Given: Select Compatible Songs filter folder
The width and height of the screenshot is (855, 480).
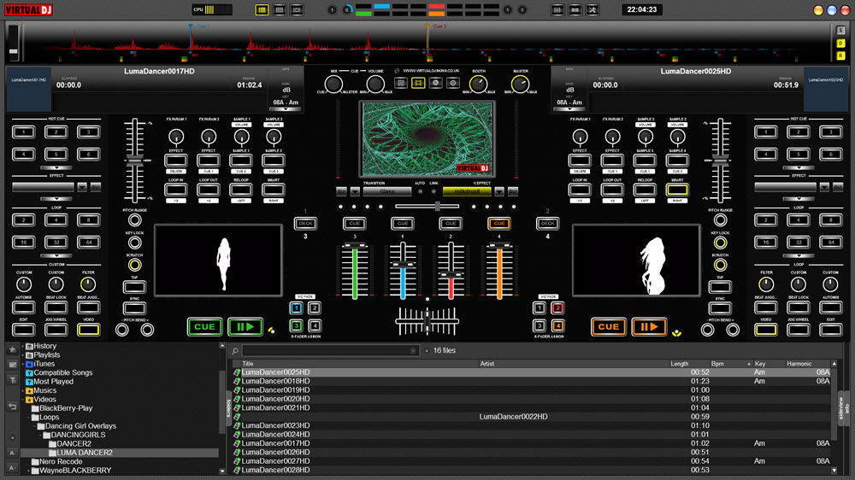Looking at the screenshot, I should click(62, 372).
